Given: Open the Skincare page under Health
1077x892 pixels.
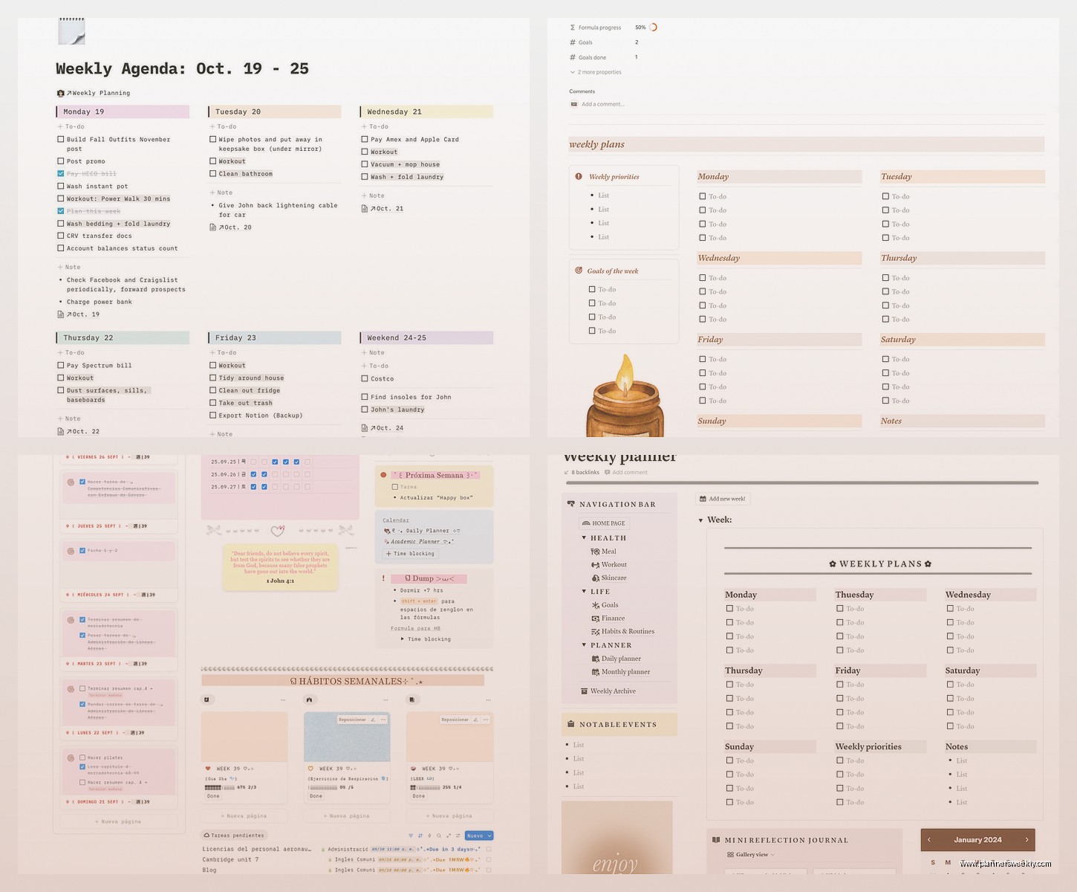Looking at the screenshot, I should click(614, 578).
